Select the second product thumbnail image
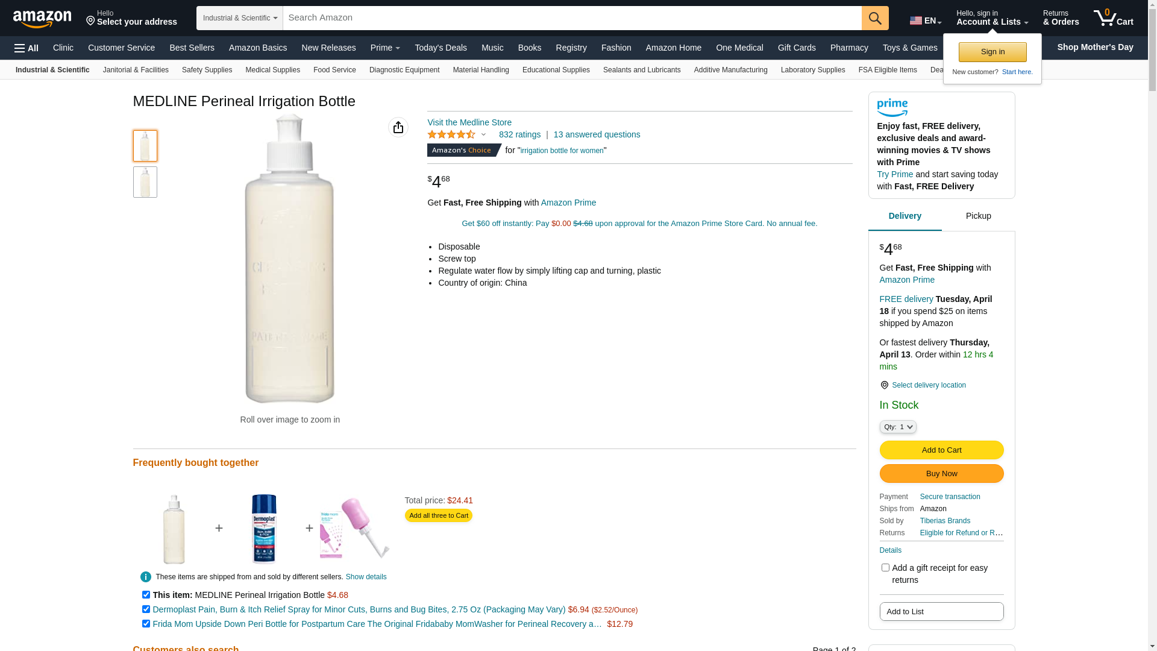Viewport: 1157px width, 651px height. [145, 182]
